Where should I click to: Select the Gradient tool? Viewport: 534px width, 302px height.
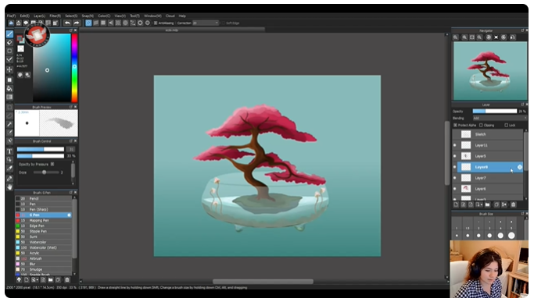(x=9, y=98)
